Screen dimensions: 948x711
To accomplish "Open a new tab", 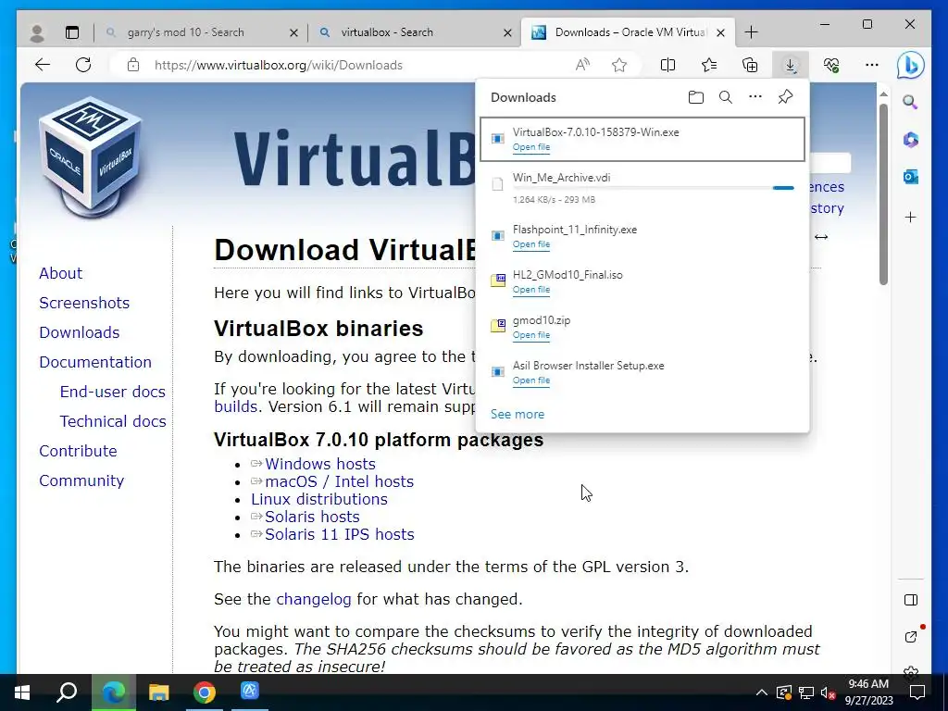I will click(x=751, y=32).
